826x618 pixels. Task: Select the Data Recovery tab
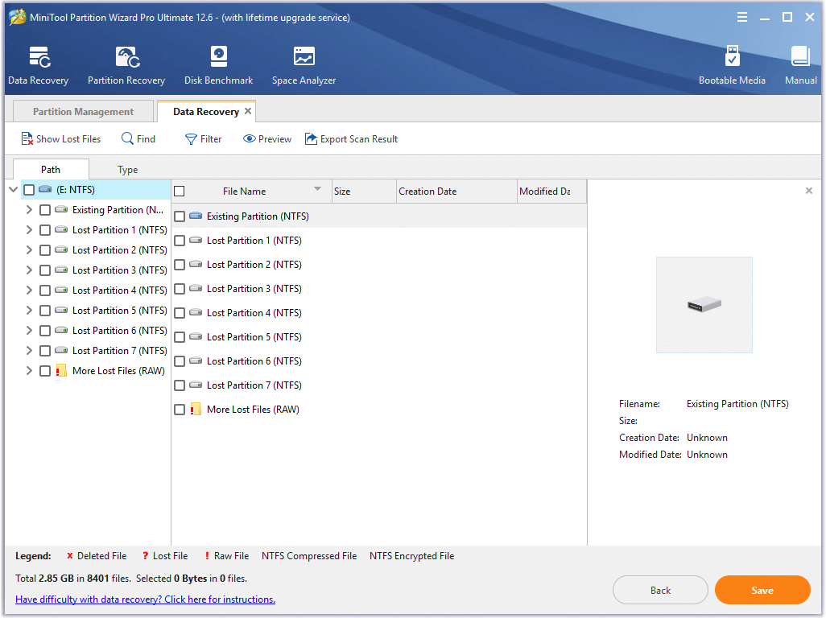coord(206,112)
